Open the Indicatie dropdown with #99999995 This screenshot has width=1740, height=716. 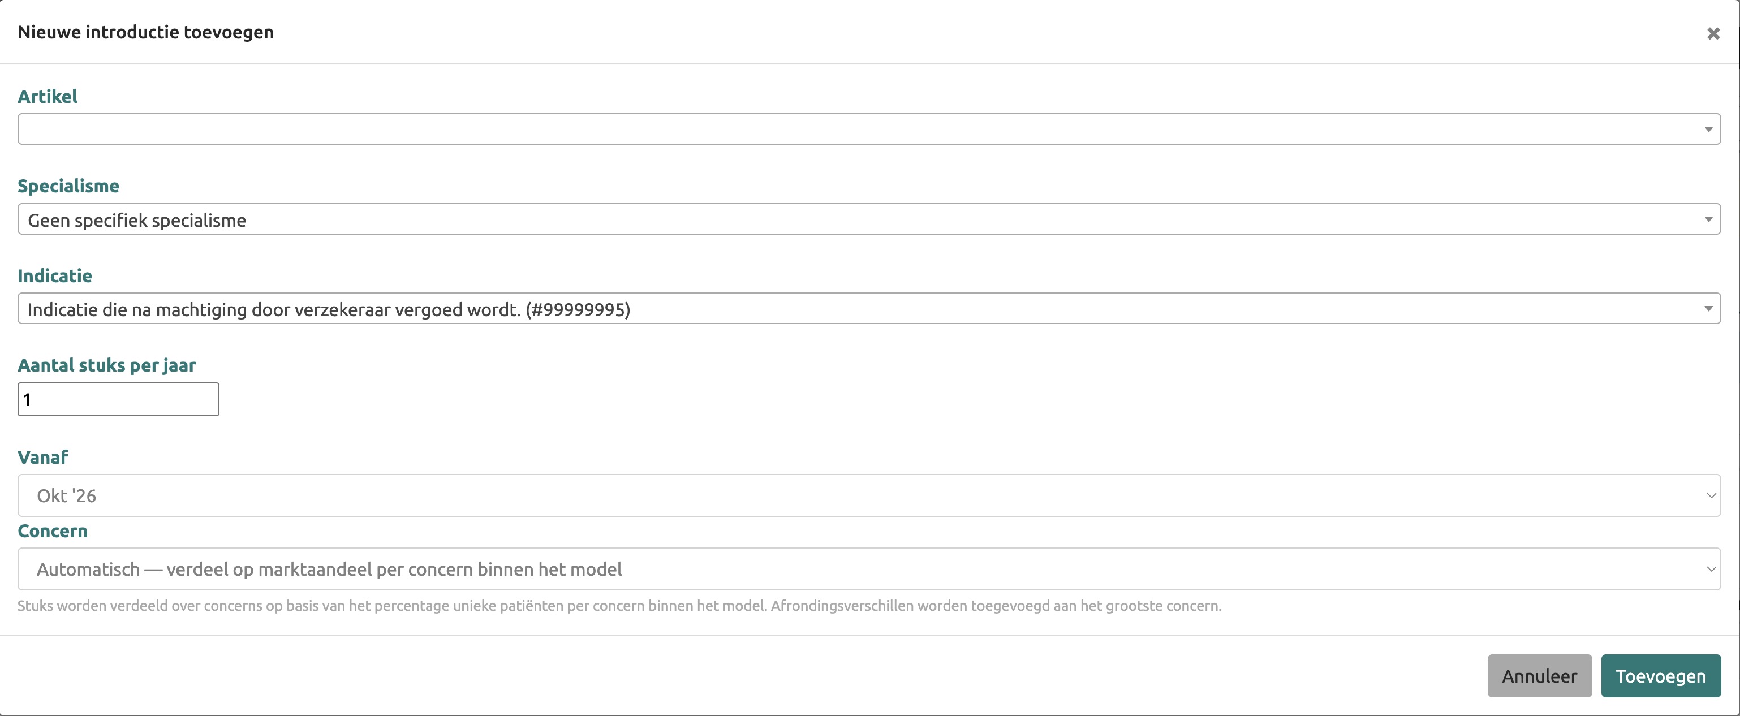point(869,309)
